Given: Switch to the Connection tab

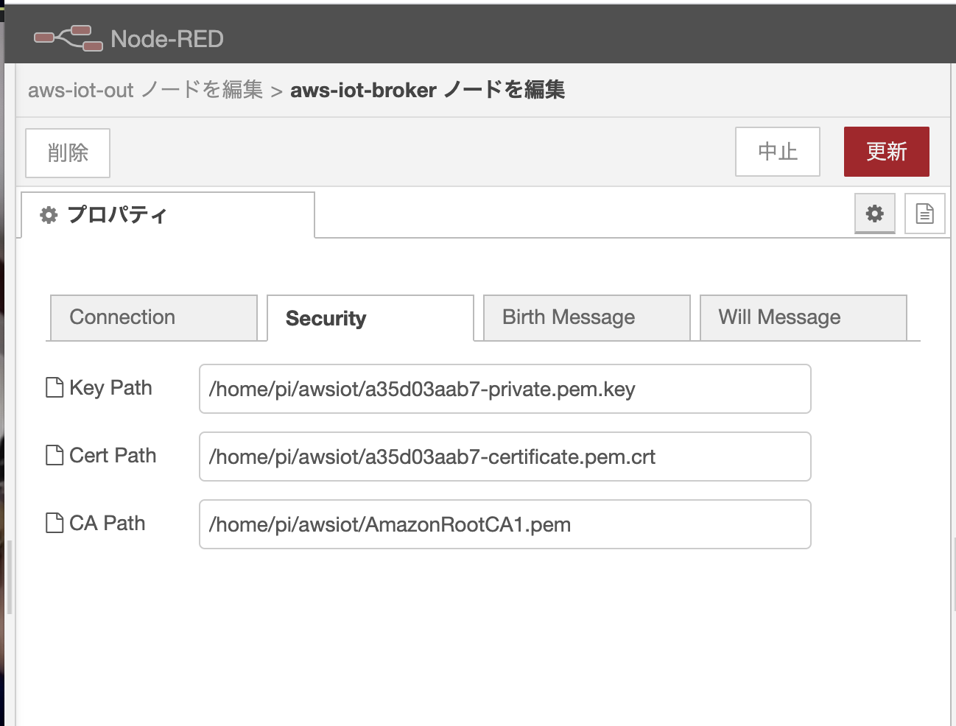Looking at the screenshot, I should (x=154, y=317).
